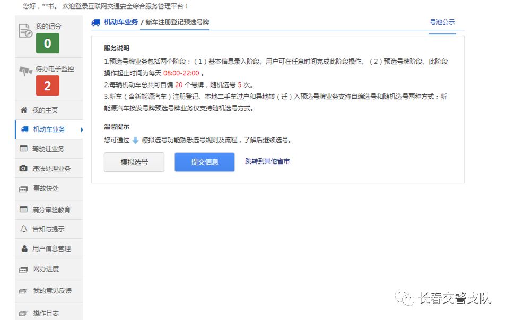Viewport: 507px width, 320px height.
Task: Expand the 机动车业务 submenu arrow
Action: pos(81,128)
